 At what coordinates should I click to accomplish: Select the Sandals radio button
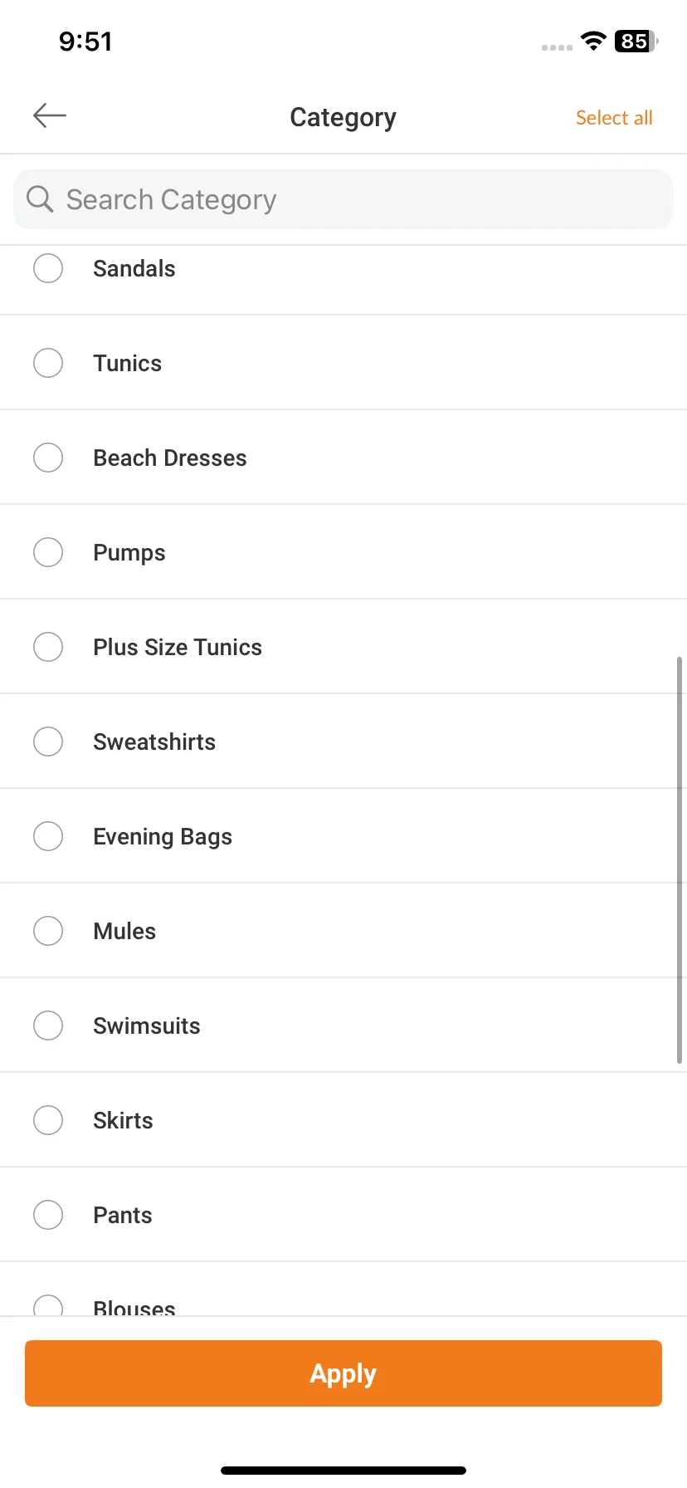click(x=48, y=268)
